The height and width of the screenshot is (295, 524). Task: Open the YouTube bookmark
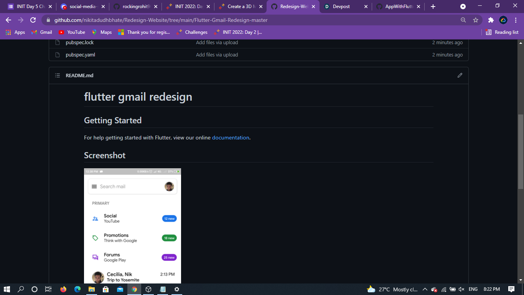click(72, 32)
